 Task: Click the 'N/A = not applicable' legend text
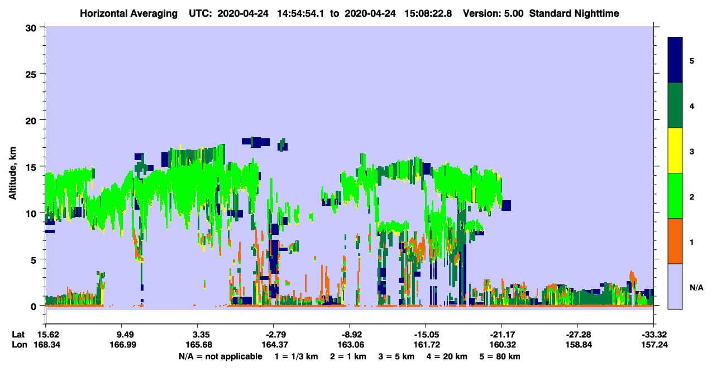tap(221, 356)
